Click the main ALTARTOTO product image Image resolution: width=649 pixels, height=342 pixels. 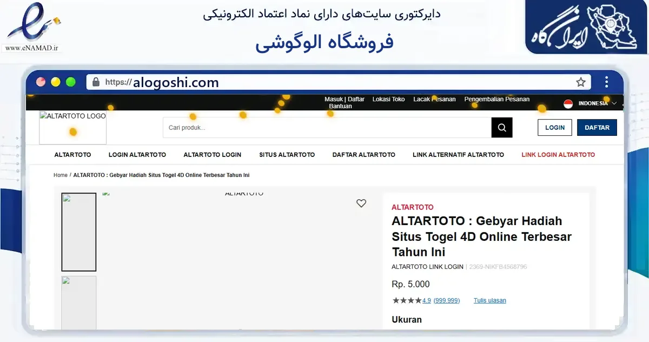coord(238,260)
